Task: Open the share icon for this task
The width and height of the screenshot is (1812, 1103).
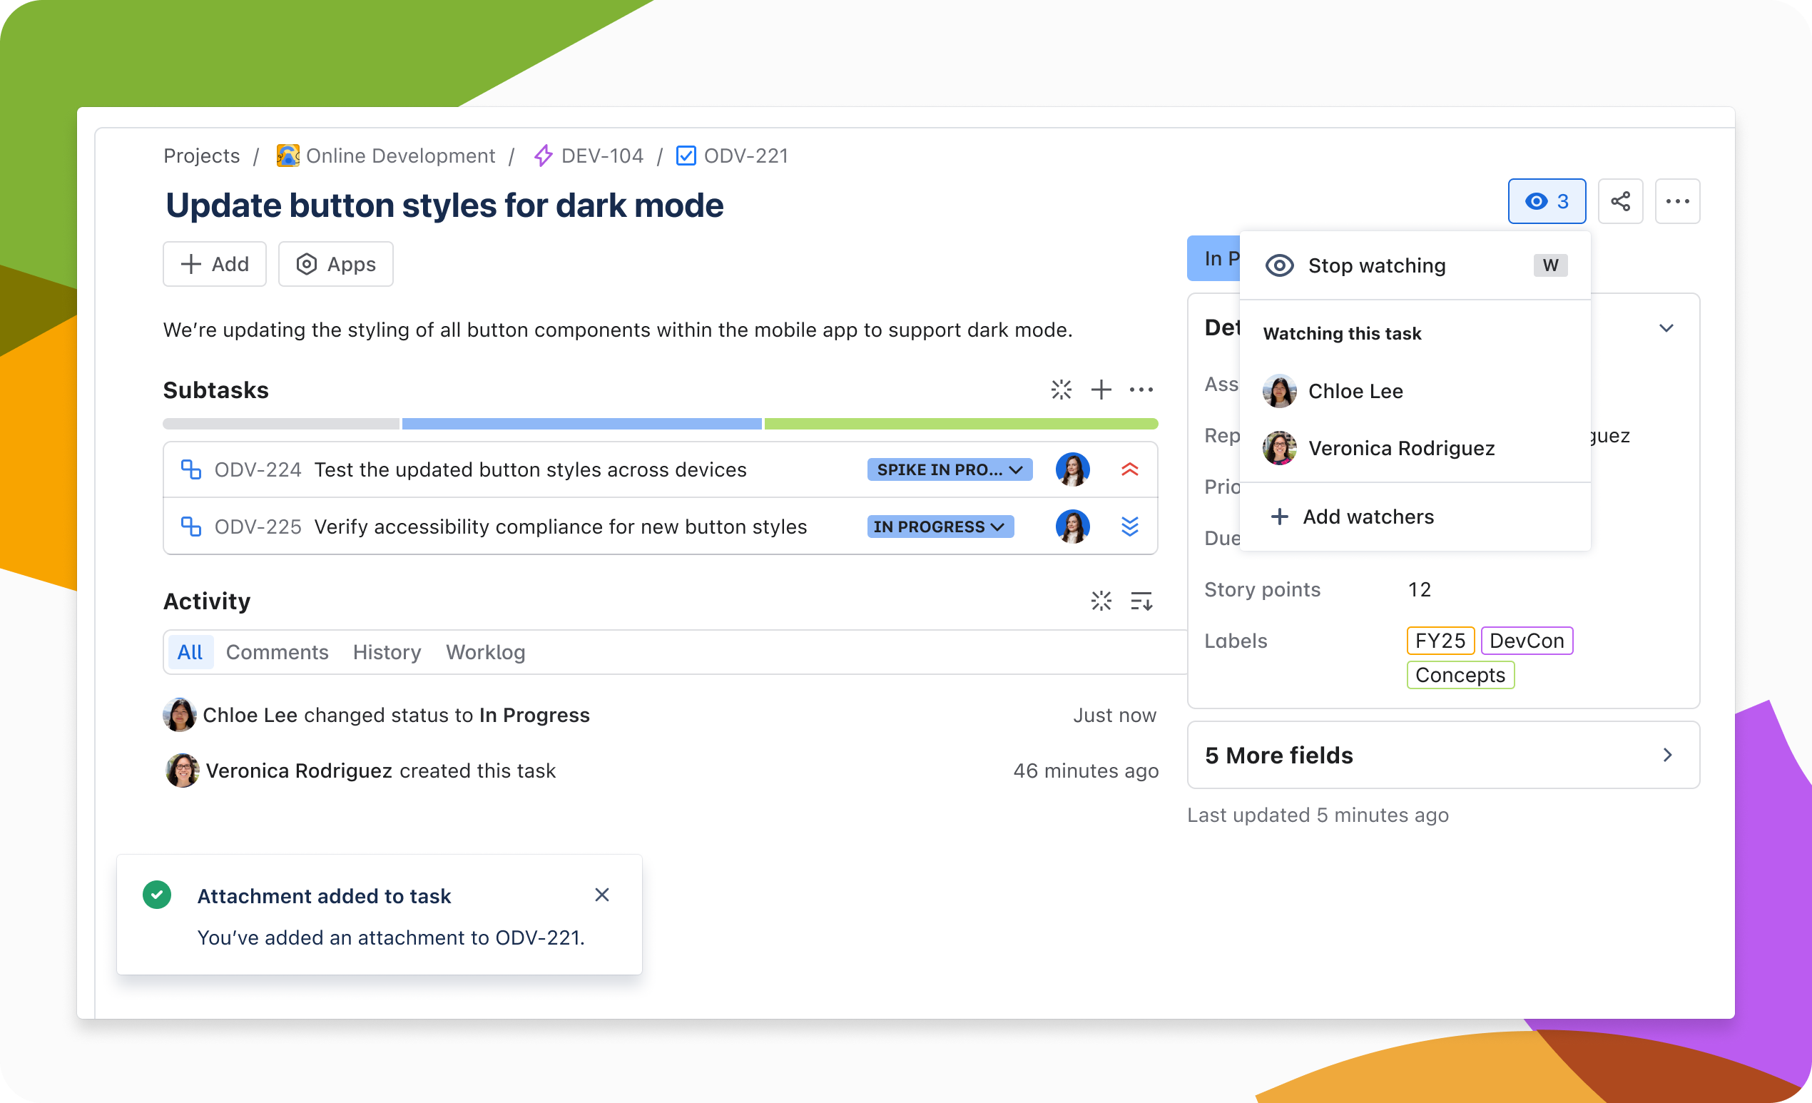Action: click(1621, 200)
